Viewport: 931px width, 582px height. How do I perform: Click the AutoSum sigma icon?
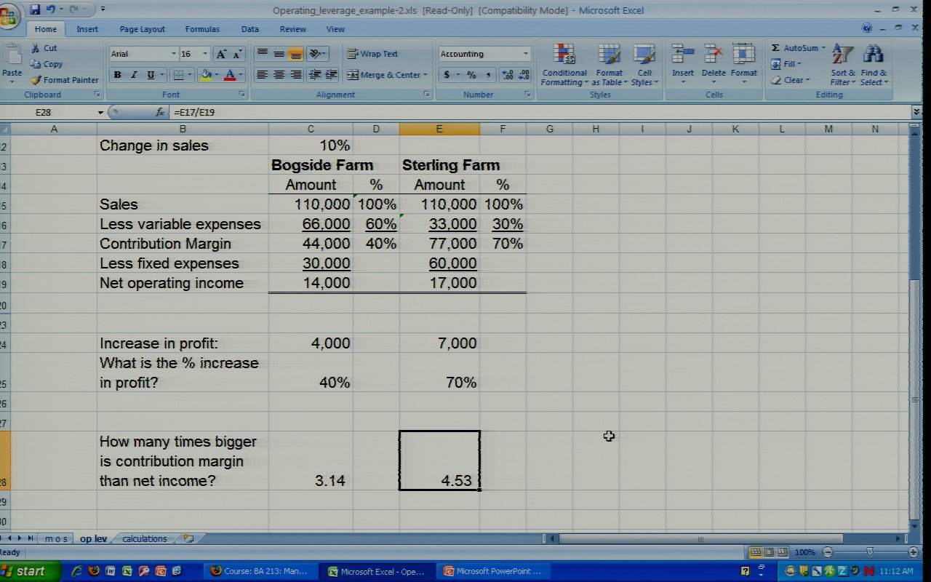(776, 48)
